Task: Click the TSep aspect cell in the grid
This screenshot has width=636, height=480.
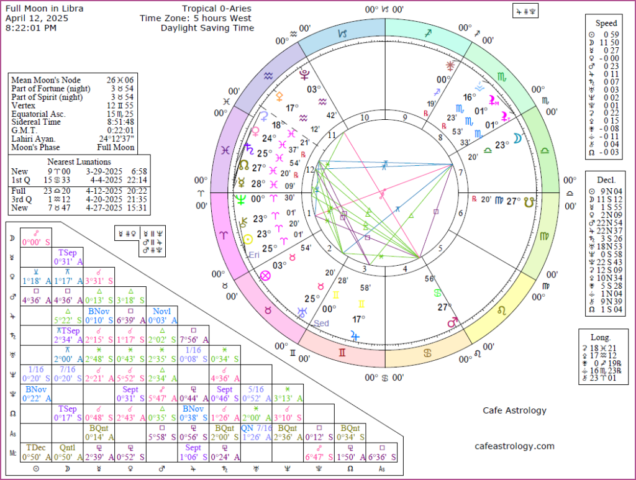Action: 67,256
